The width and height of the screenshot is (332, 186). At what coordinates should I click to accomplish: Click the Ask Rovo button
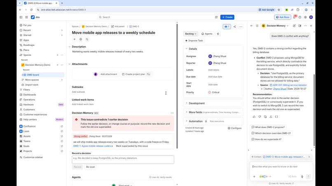(283, 17)
